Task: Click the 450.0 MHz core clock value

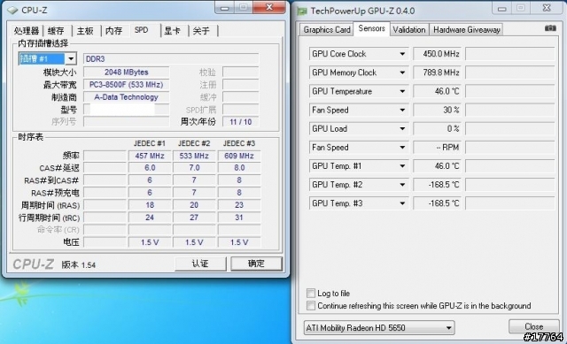Action: pyautogui.click(x=438, y=54)
